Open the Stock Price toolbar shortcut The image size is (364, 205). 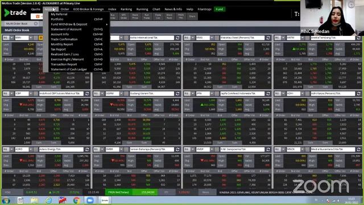coord(135,17)
